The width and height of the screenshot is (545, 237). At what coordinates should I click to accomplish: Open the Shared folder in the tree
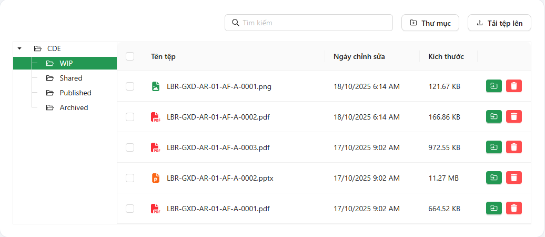tap(70, 78)
